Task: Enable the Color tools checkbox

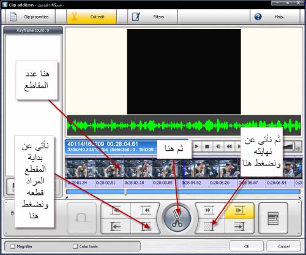Action: [75, 246]
